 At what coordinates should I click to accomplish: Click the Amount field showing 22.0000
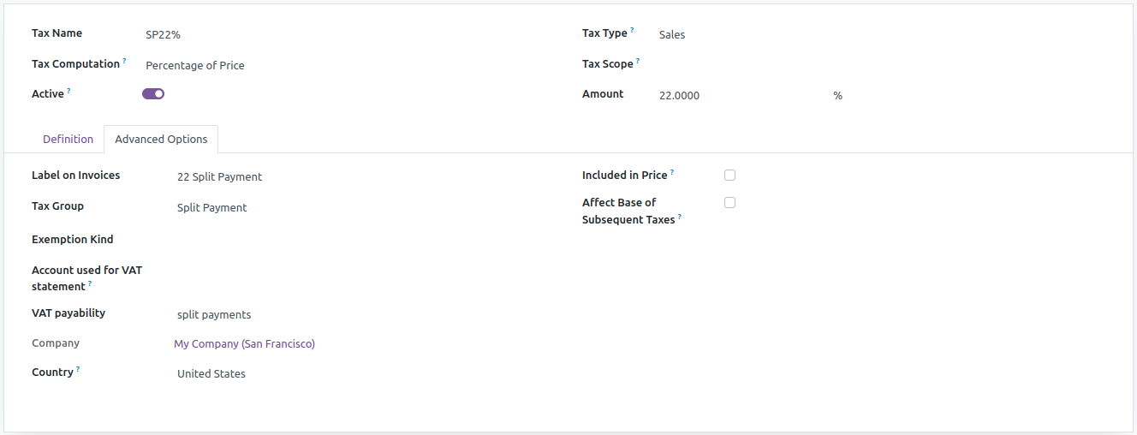(741, 96)
